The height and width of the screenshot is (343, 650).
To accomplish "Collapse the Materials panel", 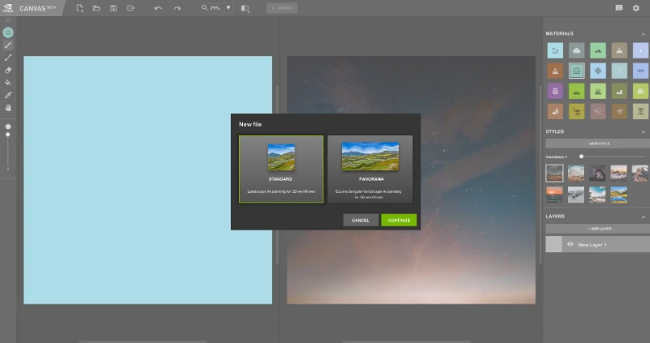I will (x=643, y=34).
